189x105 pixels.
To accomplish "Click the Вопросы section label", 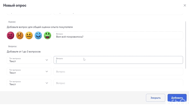I will point(12,47).
